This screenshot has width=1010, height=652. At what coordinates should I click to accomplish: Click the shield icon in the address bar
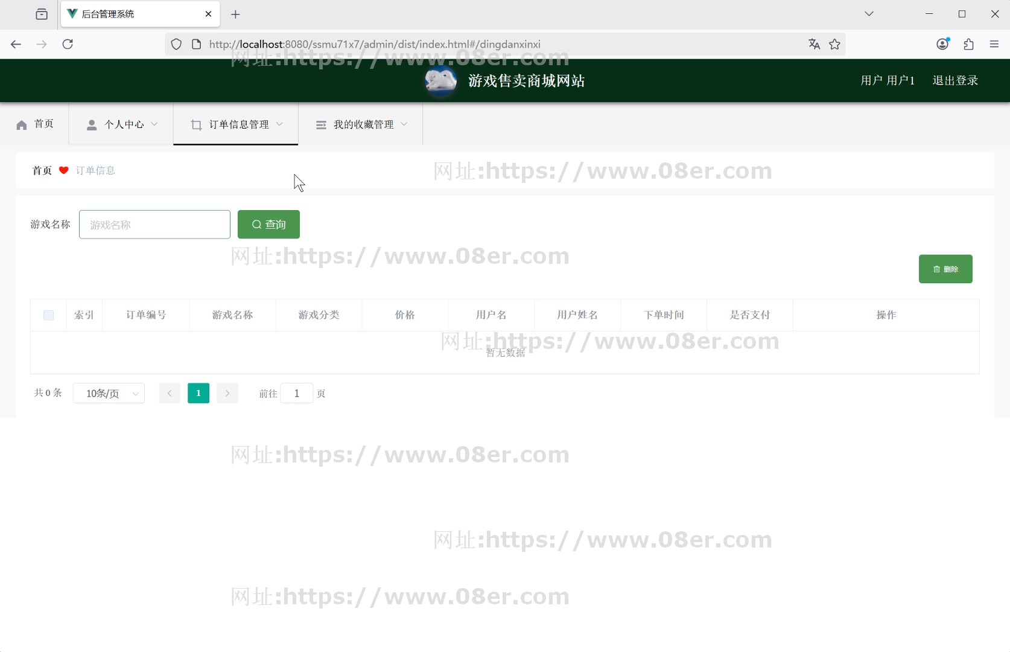[x=176, y=44]
